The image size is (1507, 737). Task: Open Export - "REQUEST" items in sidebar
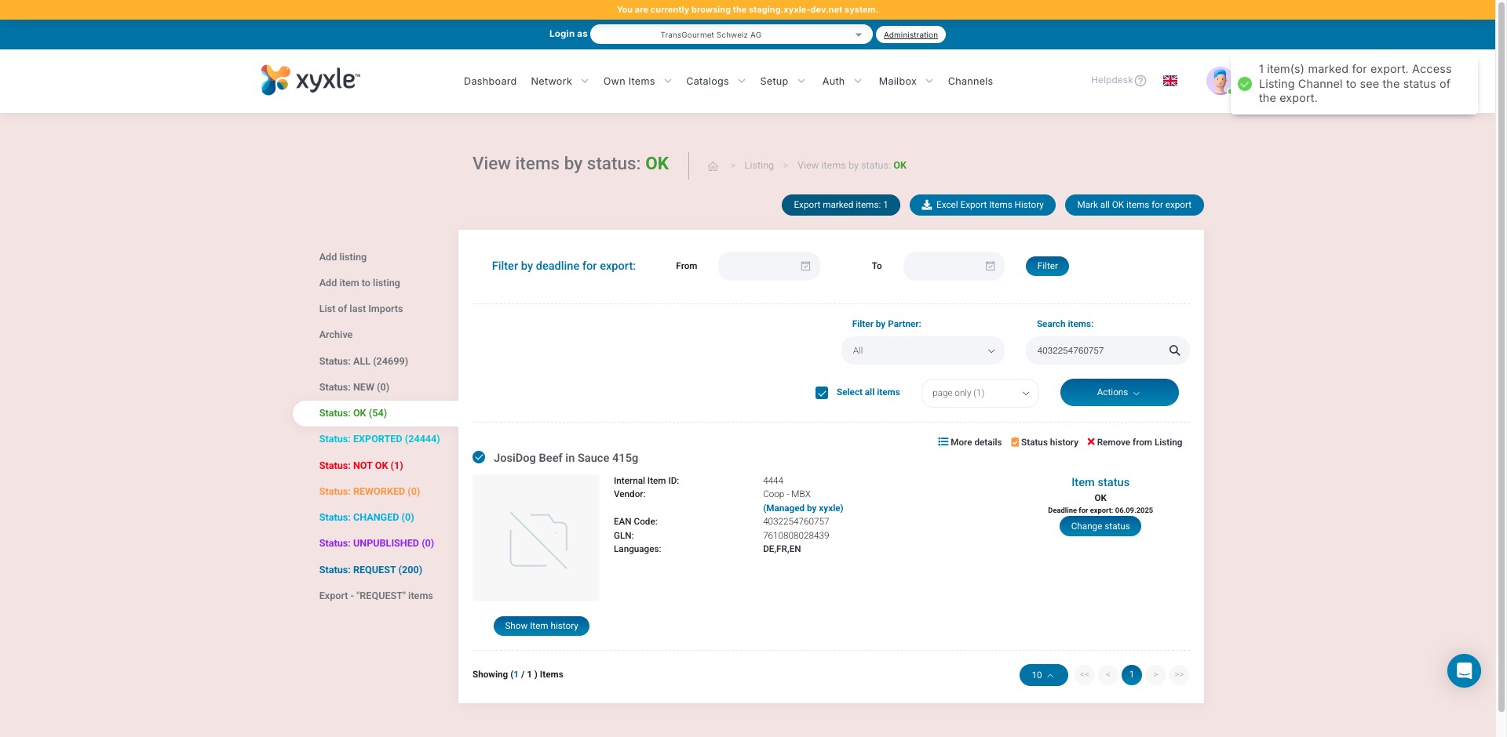[x=376, y=596]
